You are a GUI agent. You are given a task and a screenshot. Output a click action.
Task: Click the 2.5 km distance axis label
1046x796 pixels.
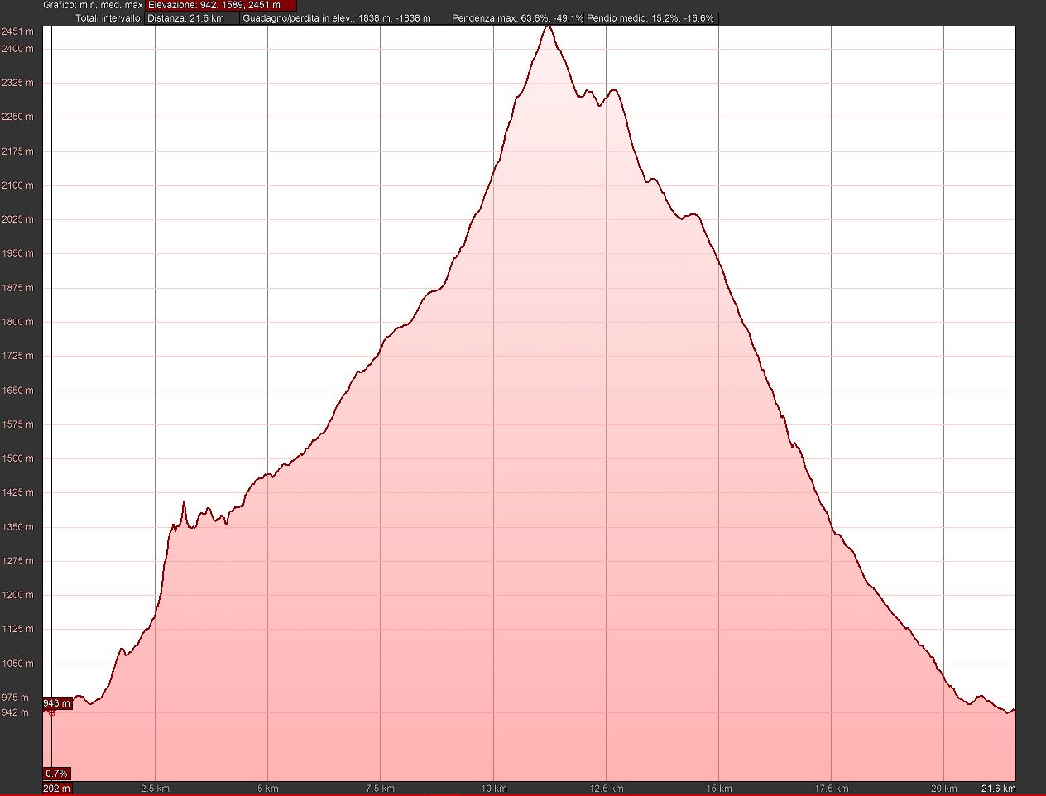click(x=156, y=789)
